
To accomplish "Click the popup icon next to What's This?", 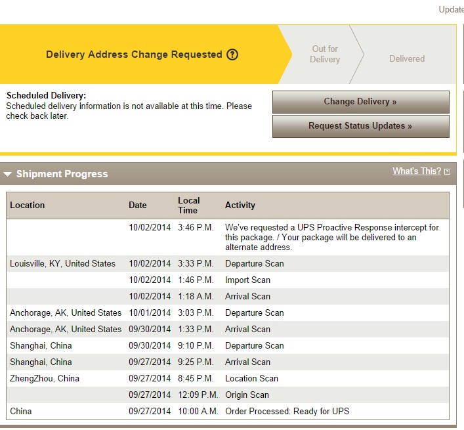I will pyautogui.click(x=448, y=171).
